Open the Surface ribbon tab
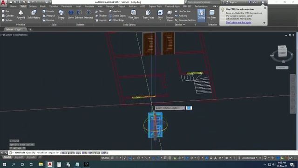The image size is (298, 168). pos(33,6)
